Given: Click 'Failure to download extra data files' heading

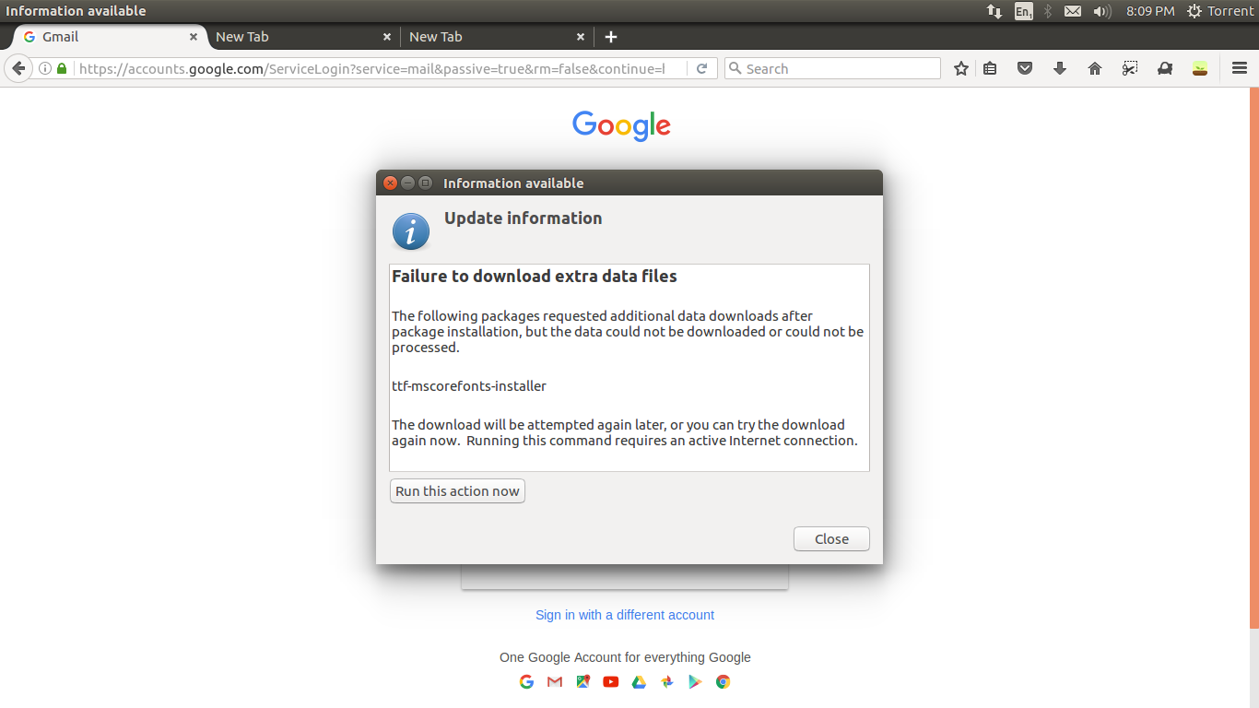Looking at the screenshot, I should click(535, 277).
